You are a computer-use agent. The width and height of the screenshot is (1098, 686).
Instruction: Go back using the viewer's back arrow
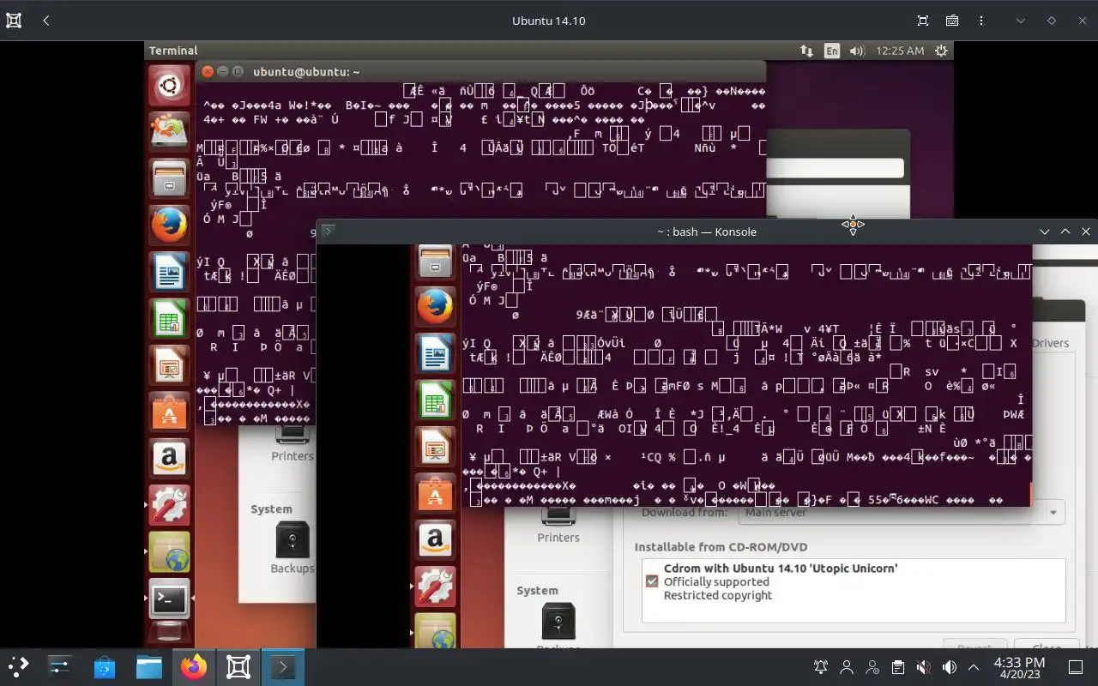point(45,21)
